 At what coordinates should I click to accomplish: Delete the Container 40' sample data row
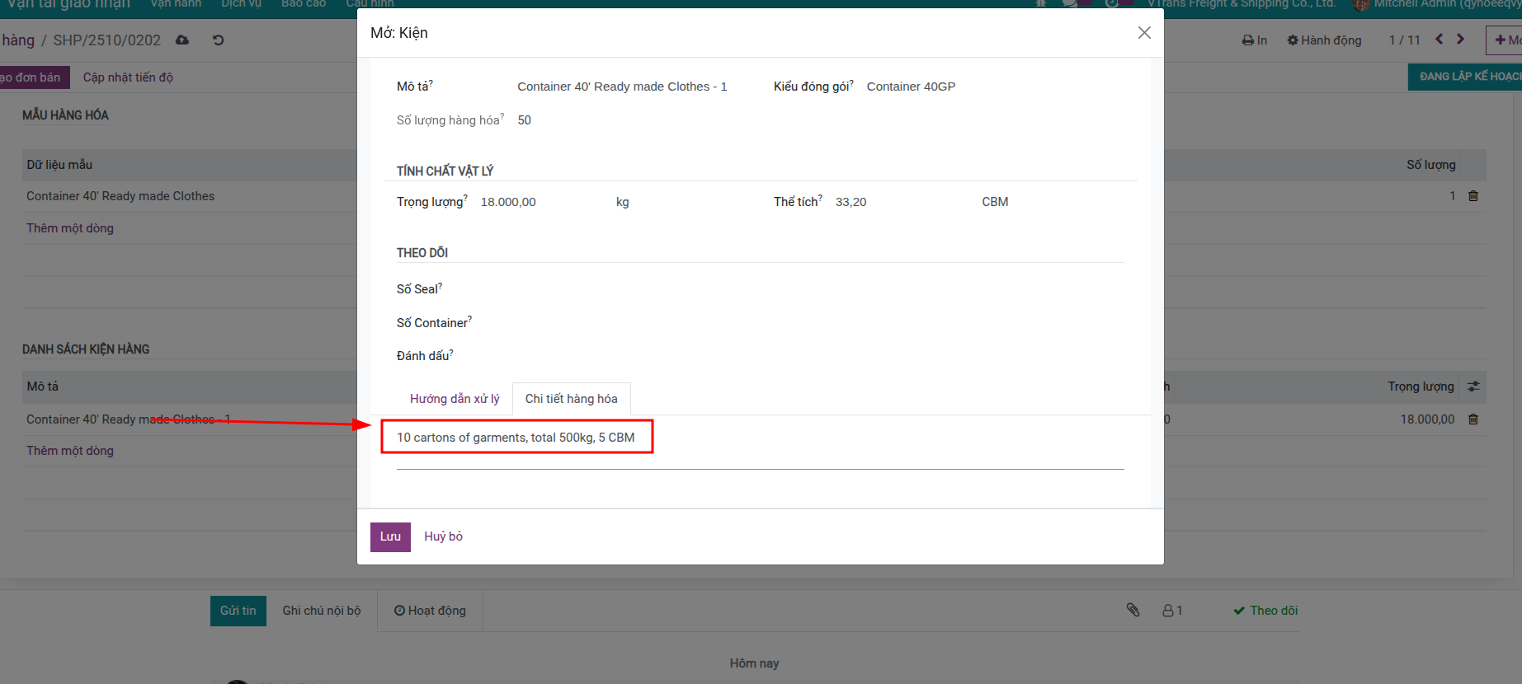coord(1473,196)
